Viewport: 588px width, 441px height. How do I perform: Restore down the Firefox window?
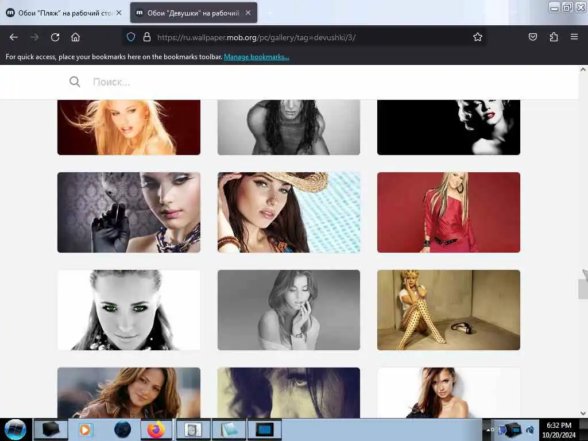(x=567, y=7)
